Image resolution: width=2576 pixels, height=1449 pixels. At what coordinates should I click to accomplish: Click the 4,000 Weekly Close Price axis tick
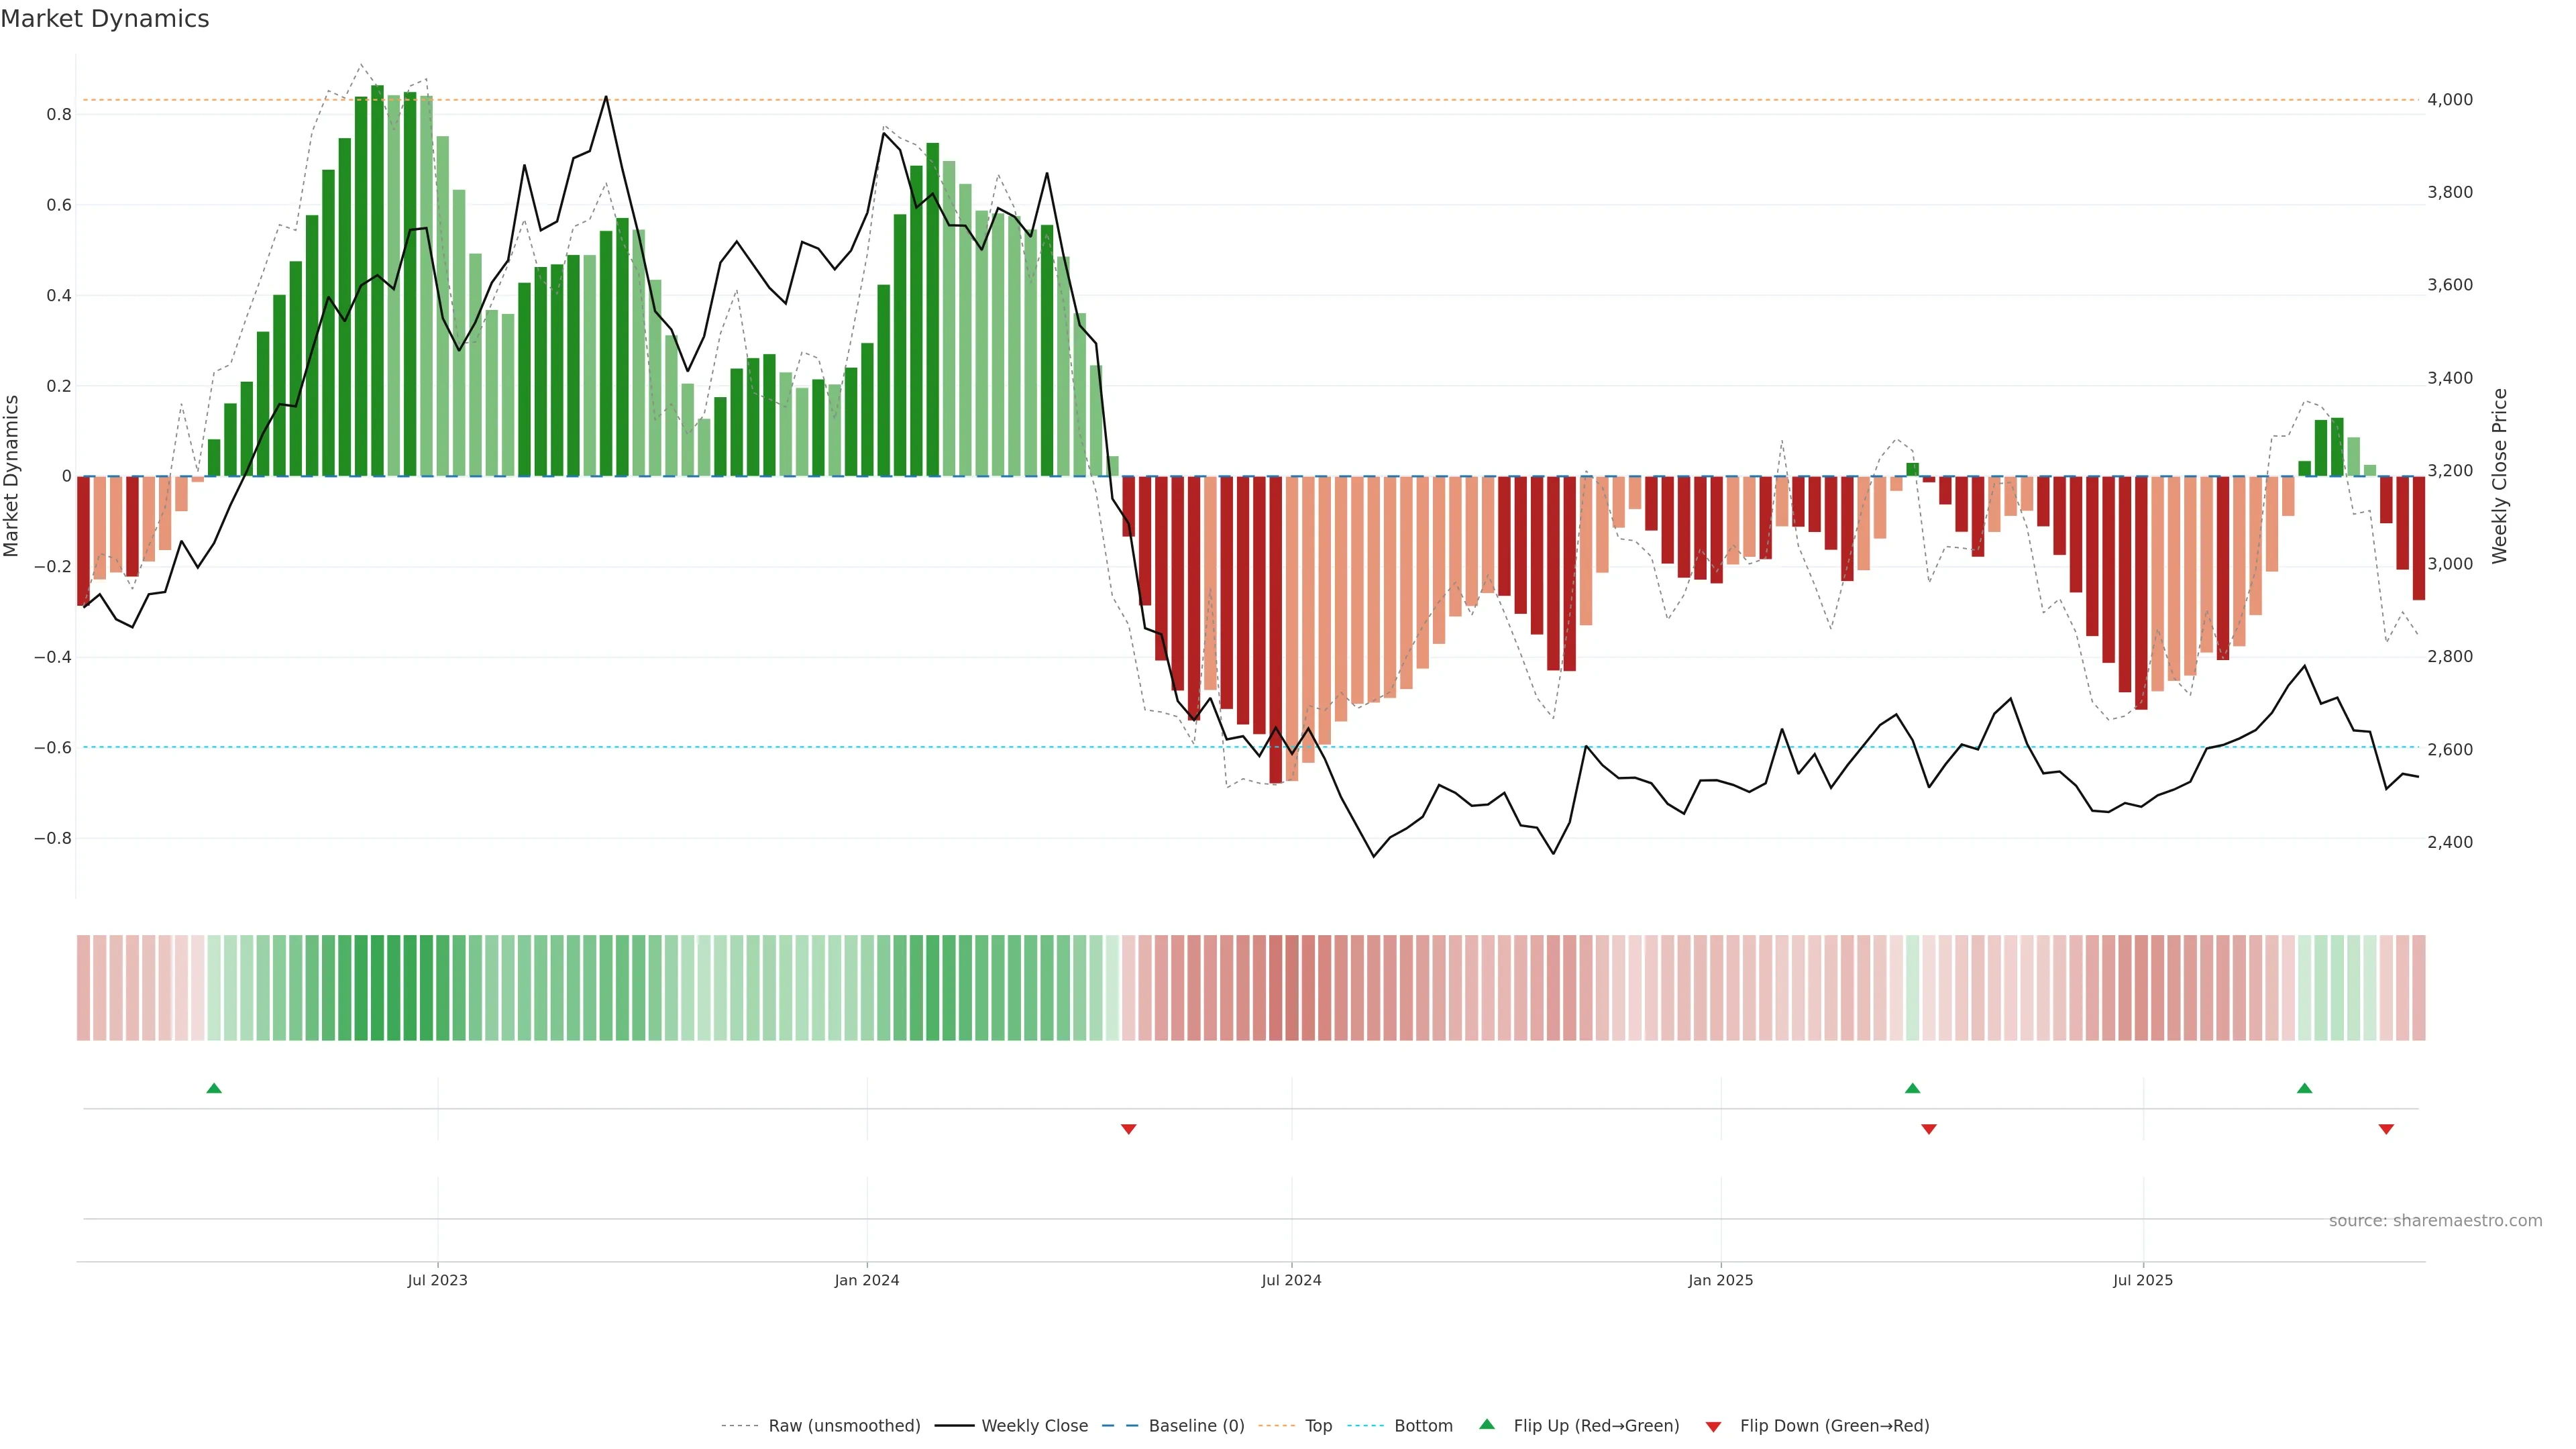click(x=2450, y=100)
